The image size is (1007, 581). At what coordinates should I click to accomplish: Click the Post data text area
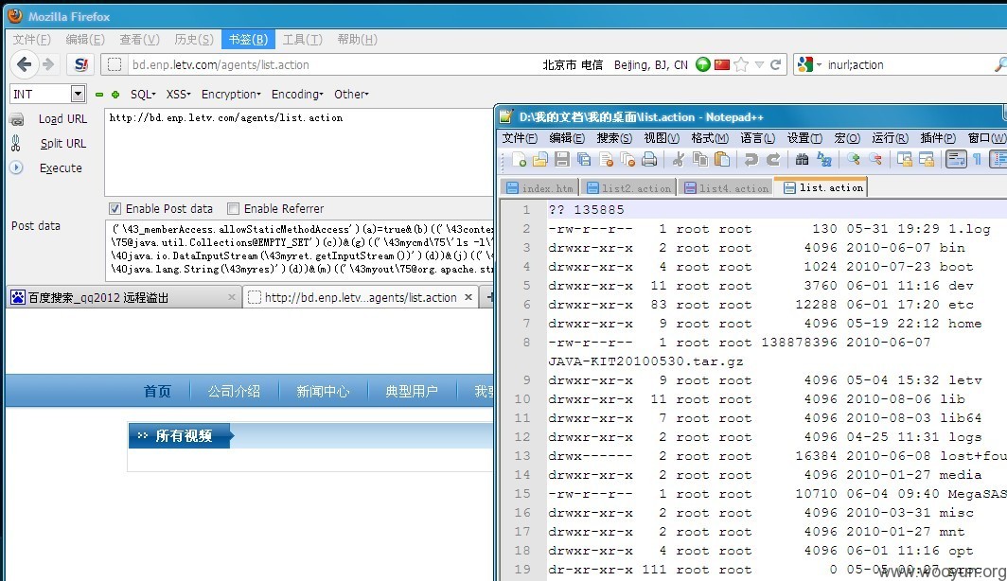[x=299, y=249]
